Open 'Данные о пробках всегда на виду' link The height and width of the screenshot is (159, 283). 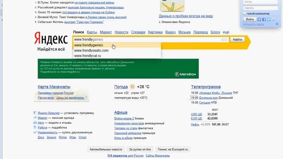[x=186, y=16]
